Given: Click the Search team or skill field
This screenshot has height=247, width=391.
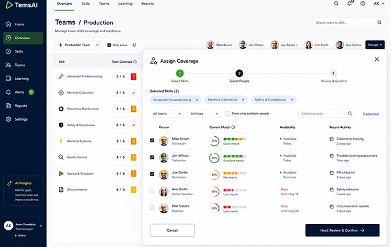Looking at the screenshot, I should (x=349, y=22).
